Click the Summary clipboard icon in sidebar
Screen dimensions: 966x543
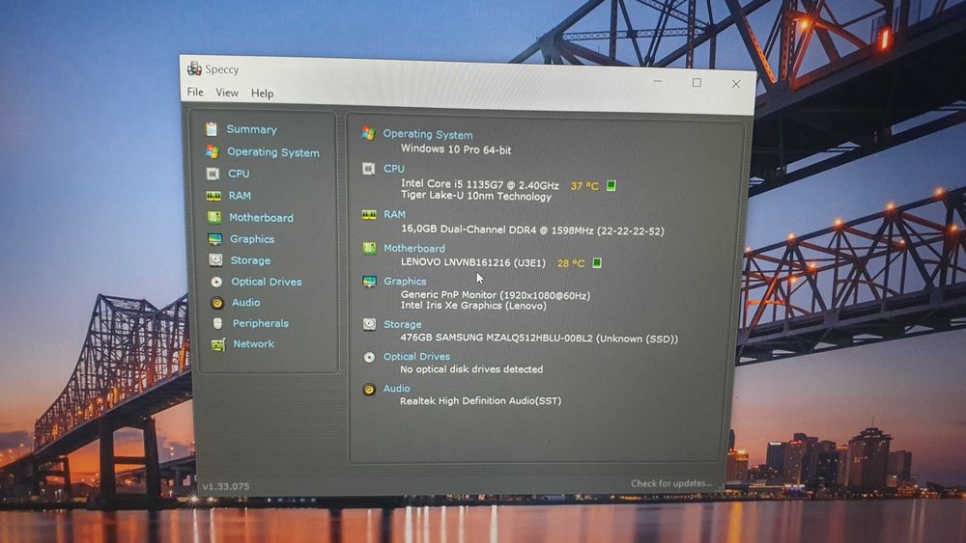tap(212, 128)
